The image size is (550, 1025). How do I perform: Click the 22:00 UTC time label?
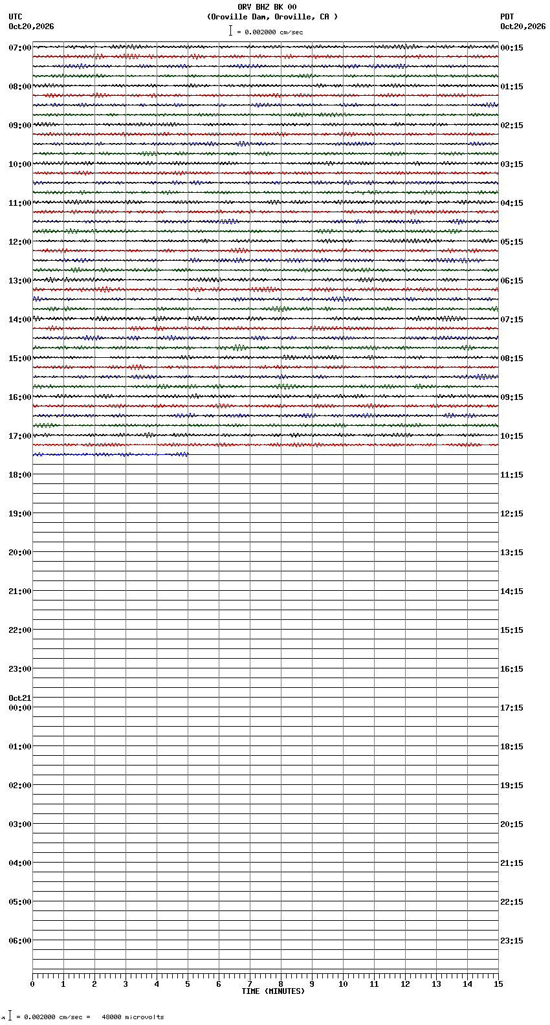(20, 630)
